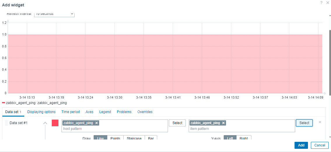Click Select button for item pattern
The height and width of the screenshot is (152, 331).
point(304,123)
